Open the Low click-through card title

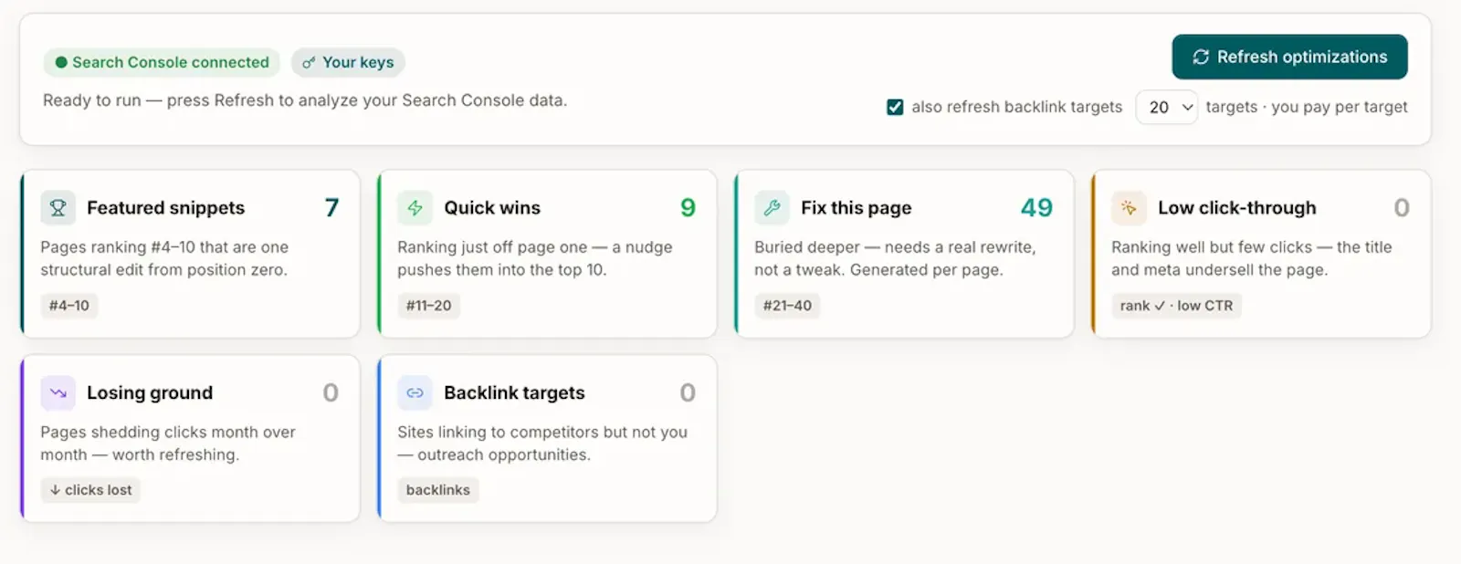(1237, 208)
